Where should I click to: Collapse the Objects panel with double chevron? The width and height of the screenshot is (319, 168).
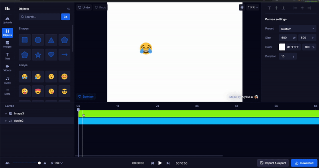click(x=68, y=9)
